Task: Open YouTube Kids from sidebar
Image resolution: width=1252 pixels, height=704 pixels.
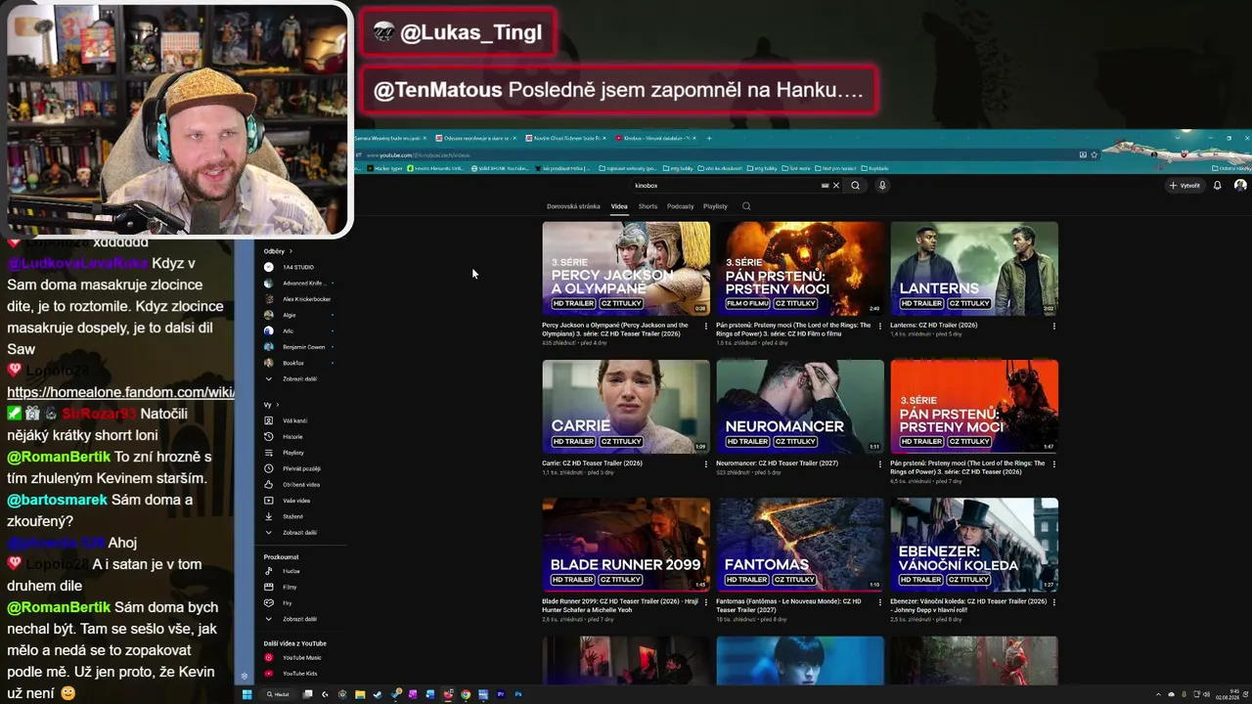Action: click(299, 674)
